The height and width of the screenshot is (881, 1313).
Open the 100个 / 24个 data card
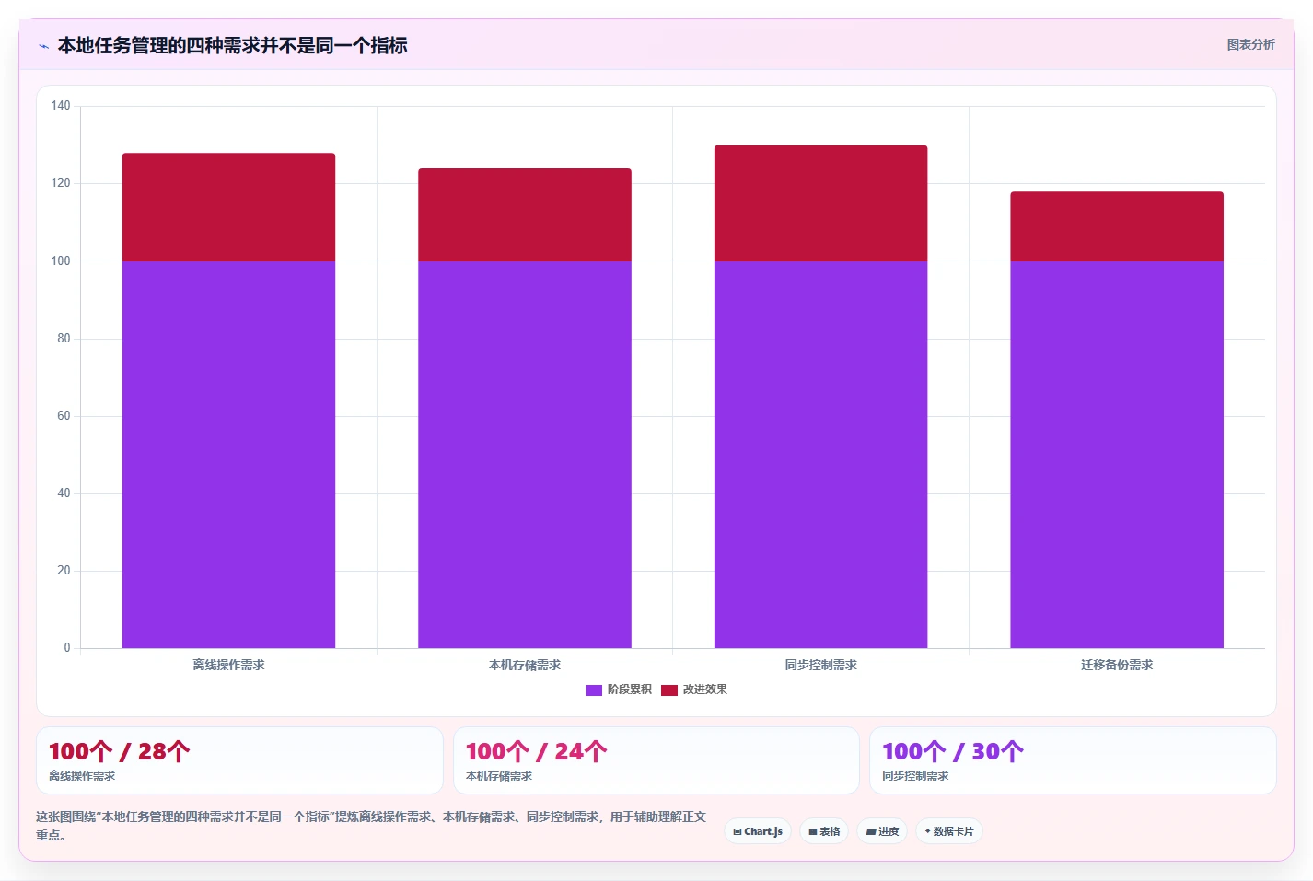click(x=656, y=760)
